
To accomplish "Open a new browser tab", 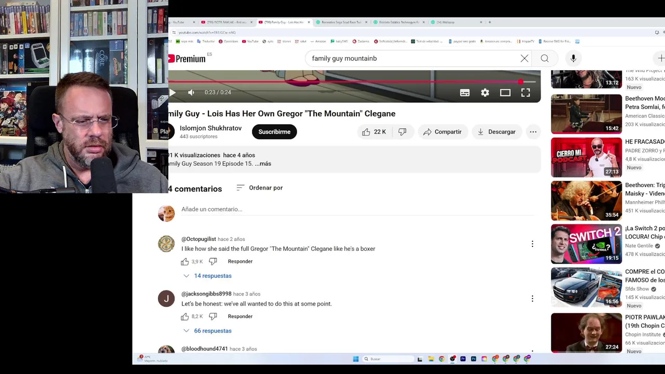I will 490,22.
